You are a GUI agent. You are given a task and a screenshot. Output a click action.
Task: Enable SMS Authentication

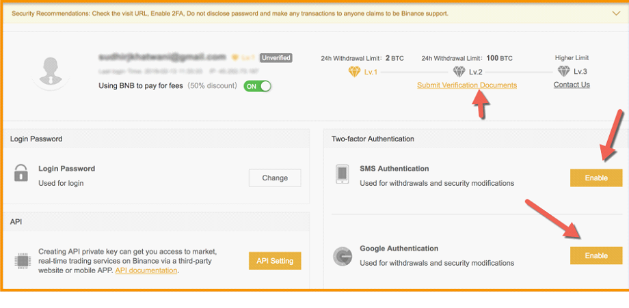[x=595, y=178]
